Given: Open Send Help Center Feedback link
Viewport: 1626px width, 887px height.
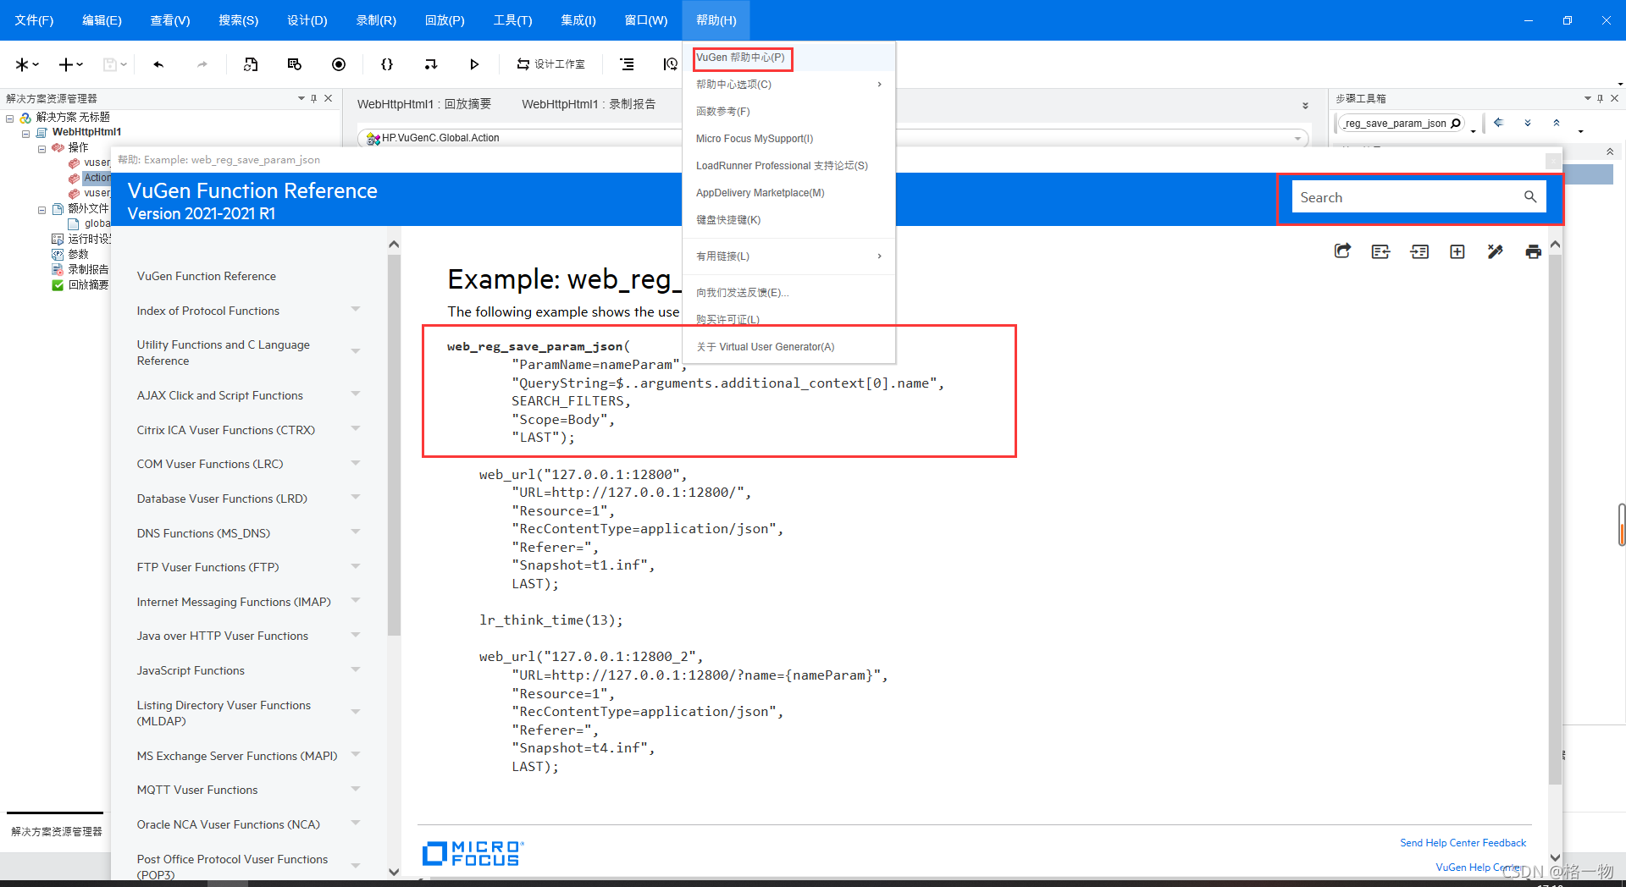Looking at the screenshot, I should [x=1463, y=843].
